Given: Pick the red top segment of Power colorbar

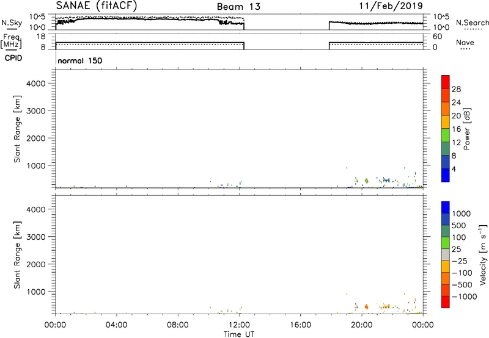Looking at the screenshot, I should pos(446,82).
